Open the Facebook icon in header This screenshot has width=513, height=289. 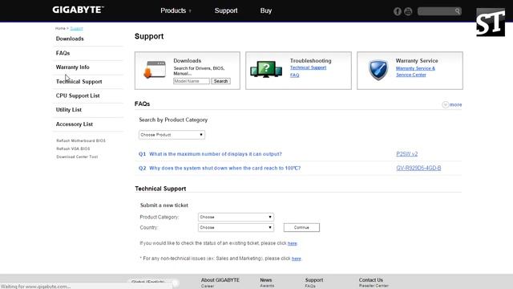tap(398, 11)
